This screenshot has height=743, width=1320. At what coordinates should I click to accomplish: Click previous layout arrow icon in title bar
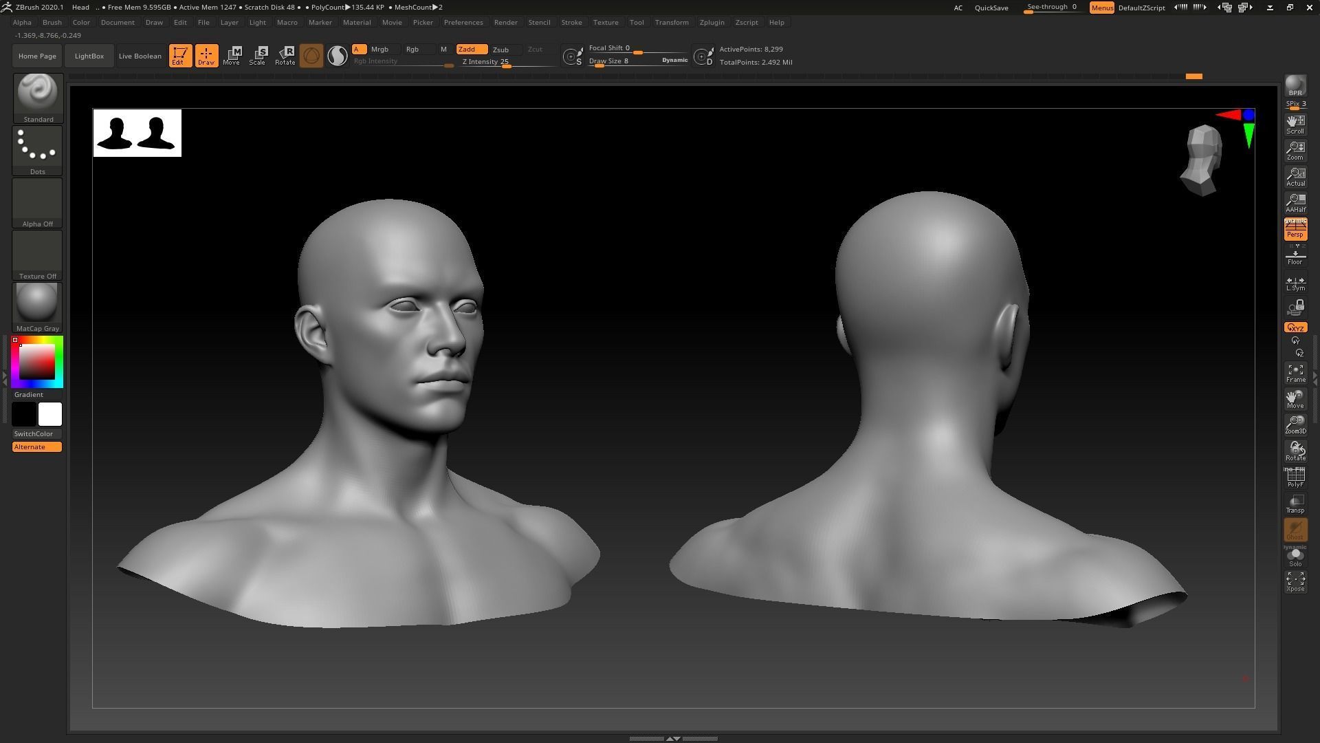[1180, 8]
